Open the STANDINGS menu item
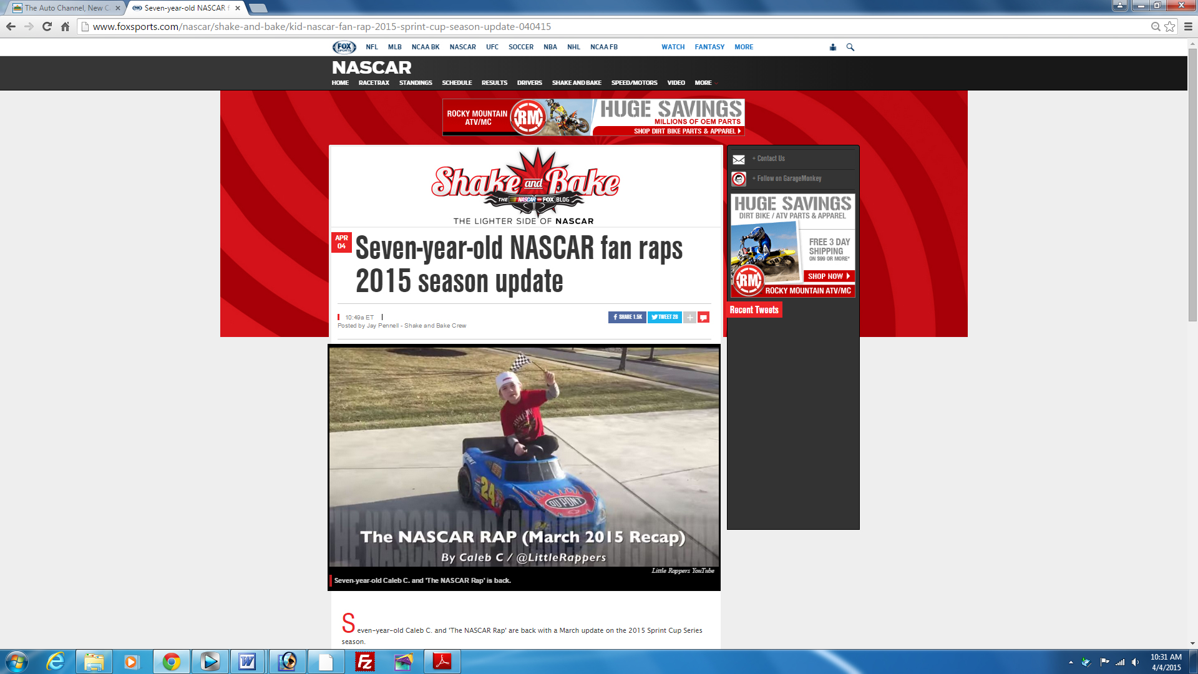Screen dimensions: 1198x674 coord(416,82)
